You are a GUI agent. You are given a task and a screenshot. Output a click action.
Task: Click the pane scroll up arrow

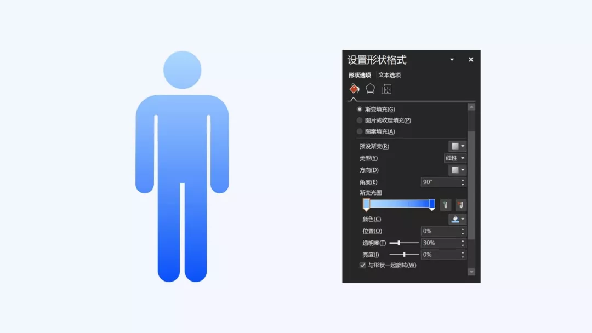pos(471,107)
